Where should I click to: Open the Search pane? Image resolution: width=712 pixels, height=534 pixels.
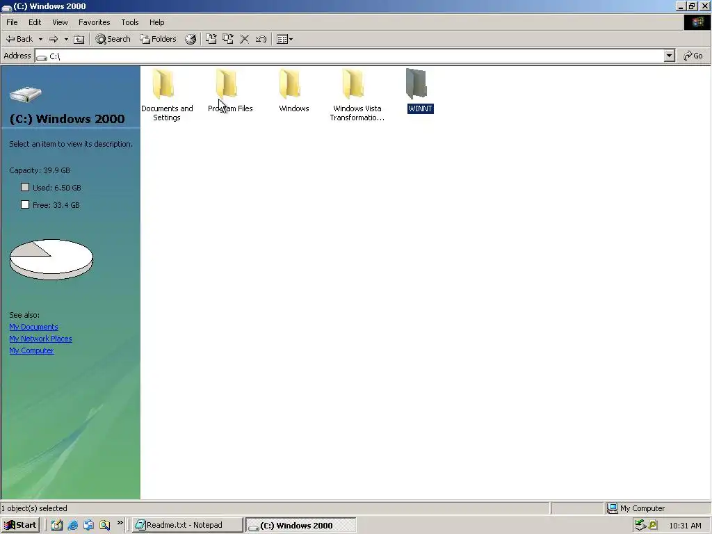click(113, 39)
